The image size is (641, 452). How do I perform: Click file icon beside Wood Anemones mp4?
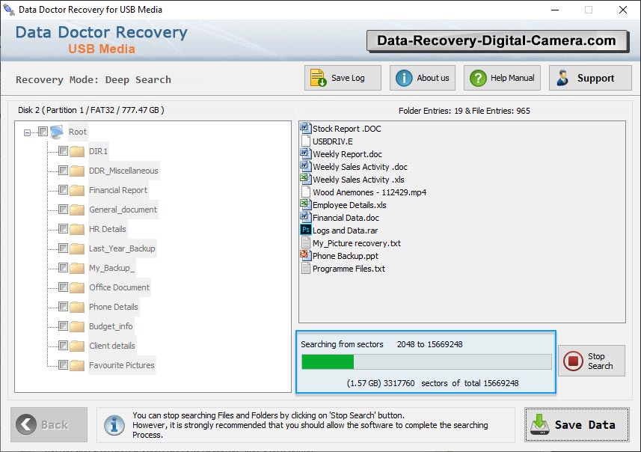(305, 192)
